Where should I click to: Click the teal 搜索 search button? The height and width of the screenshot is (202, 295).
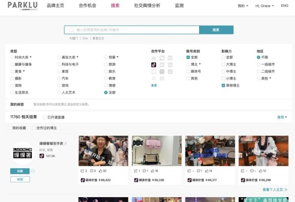pyautogui.click(x=216, y=29)
